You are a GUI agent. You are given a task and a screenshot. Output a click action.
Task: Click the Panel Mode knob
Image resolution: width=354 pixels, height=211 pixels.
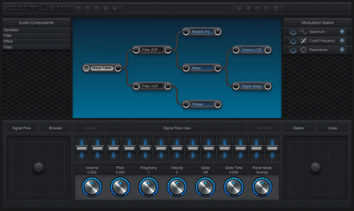[x=262, y=187]
